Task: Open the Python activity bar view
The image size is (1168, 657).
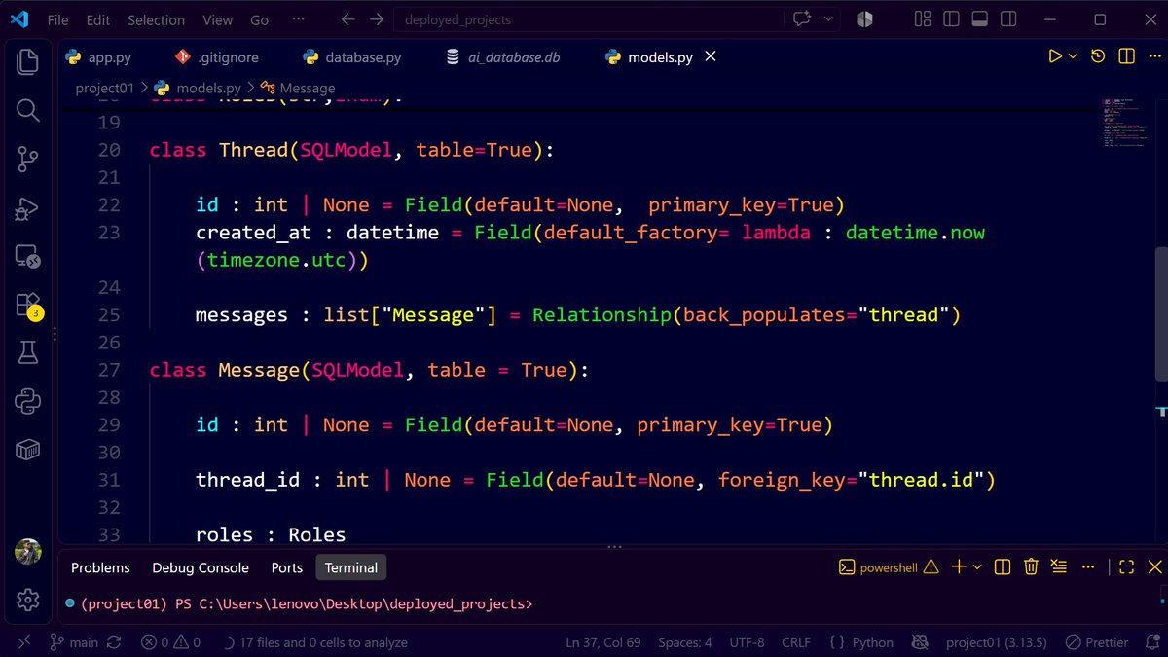Action: click(28, 401)
